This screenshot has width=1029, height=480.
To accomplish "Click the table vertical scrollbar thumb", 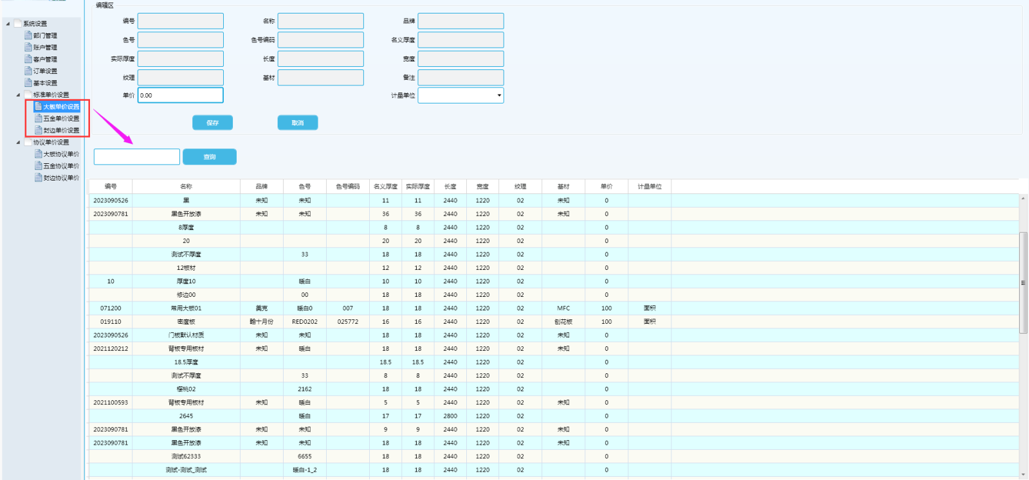I will click(x=1023, y=283).
